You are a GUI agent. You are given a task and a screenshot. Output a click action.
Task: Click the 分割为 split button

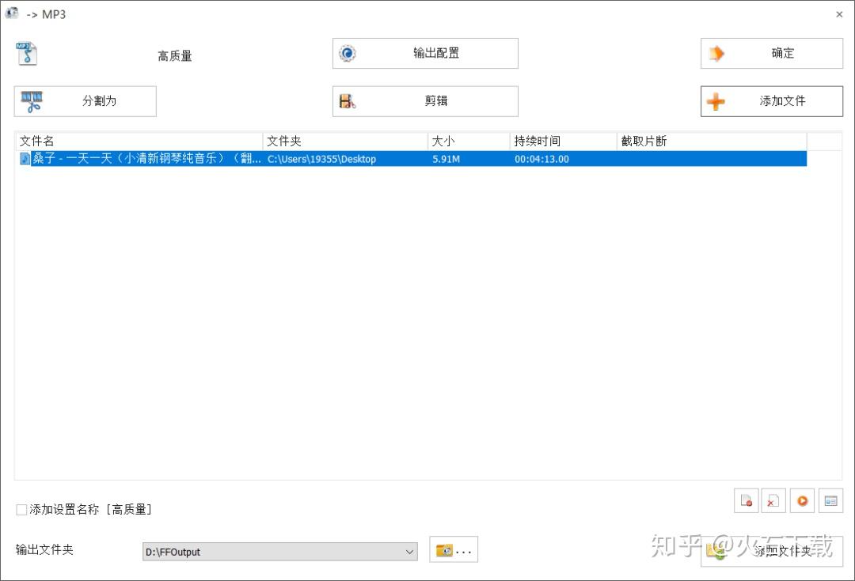point(85,101)
